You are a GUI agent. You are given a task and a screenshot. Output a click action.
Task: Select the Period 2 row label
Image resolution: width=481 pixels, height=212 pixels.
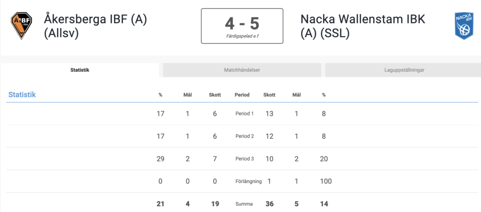coord(244,136)
